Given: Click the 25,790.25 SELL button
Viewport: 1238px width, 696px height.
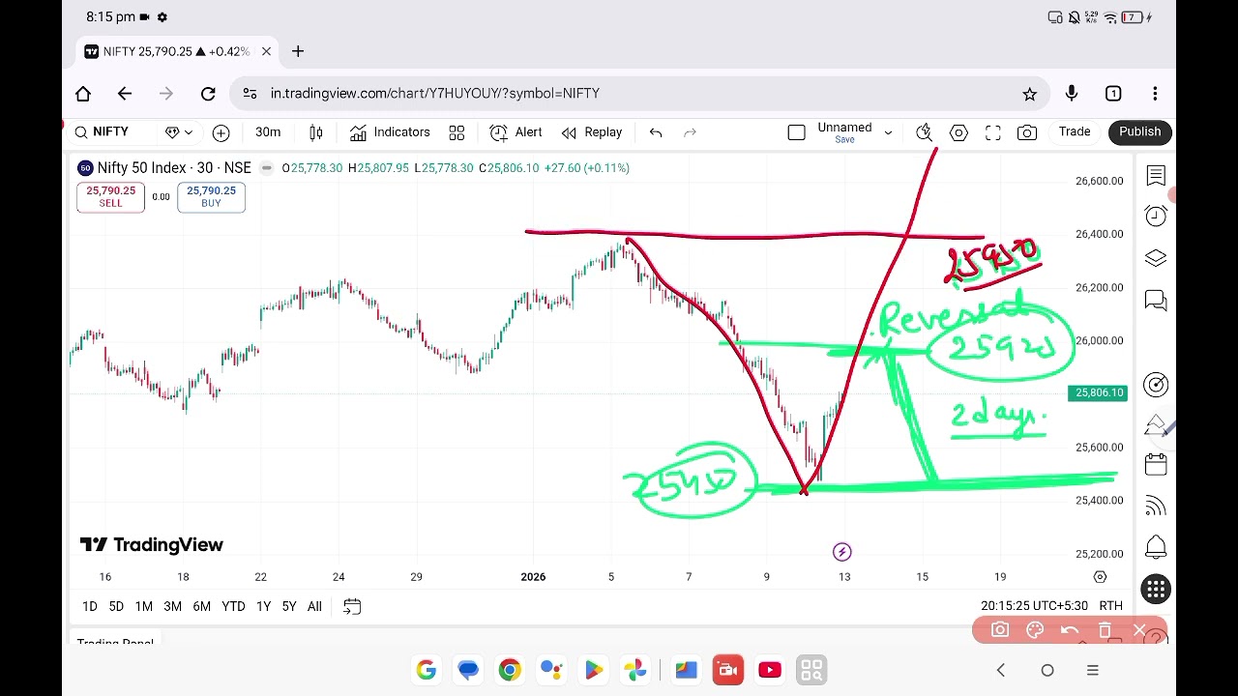Looking at the screenshot, I should pos(110,197).
